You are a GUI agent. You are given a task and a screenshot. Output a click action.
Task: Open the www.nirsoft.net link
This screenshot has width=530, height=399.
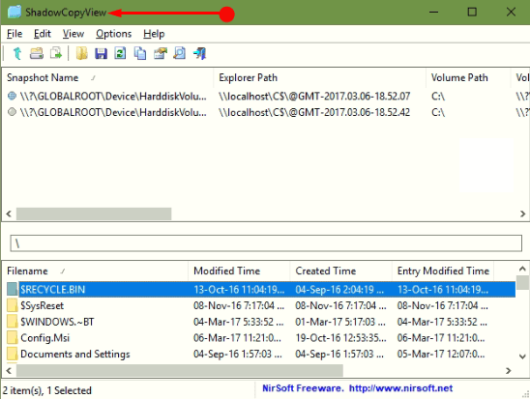(x=400, y=388)
